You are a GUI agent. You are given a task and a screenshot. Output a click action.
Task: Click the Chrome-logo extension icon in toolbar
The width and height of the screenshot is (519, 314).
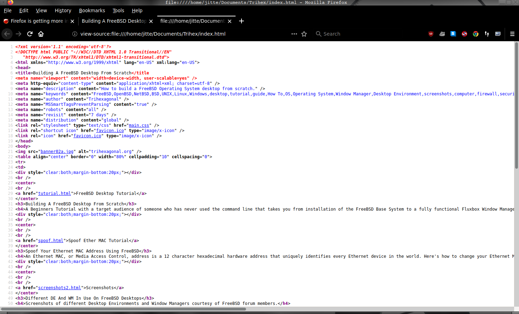(x=475, y=34)
